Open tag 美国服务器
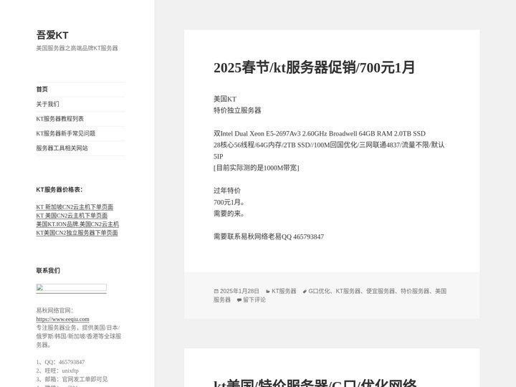 (441, 291)
